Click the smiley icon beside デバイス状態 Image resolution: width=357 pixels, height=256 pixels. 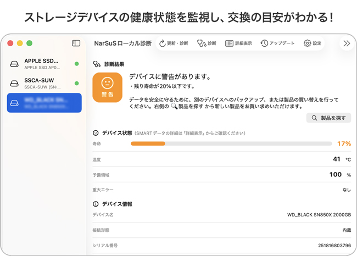point(96,133)
